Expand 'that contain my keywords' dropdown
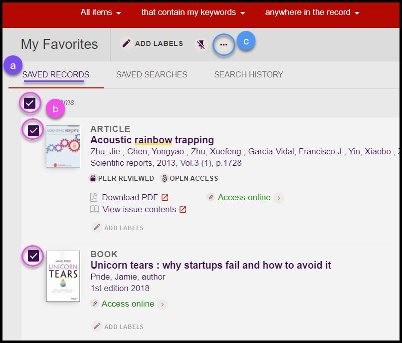This screenshot has height=343, width=402. click(x=193, y=12)
